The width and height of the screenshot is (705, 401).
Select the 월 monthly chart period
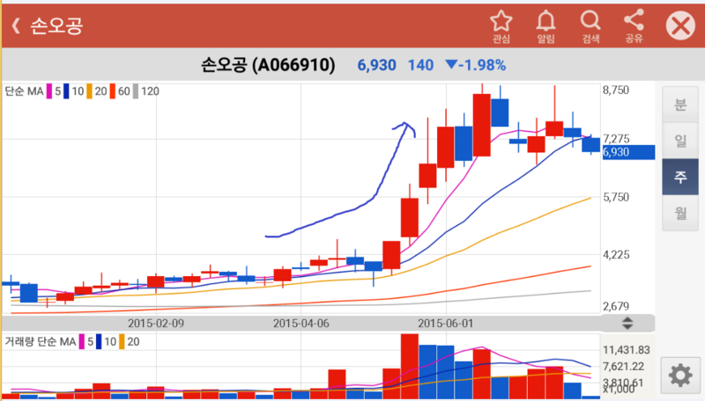[x=679, y=213]
